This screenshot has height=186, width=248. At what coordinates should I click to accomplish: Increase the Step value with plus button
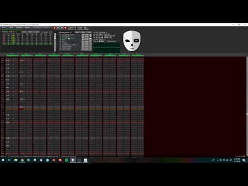97,39
